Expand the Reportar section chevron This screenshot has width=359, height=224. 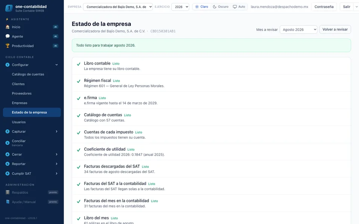[56, 164]
